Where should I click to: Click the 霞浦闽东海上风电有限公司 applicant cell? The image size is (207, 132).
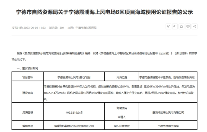tap(168, 112)
